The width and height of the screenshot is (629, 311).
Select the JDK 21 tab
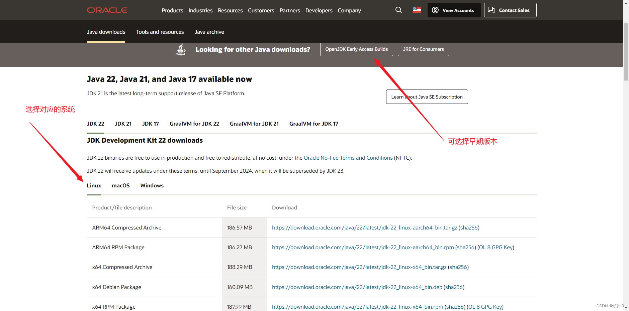(x=123, y=124)
